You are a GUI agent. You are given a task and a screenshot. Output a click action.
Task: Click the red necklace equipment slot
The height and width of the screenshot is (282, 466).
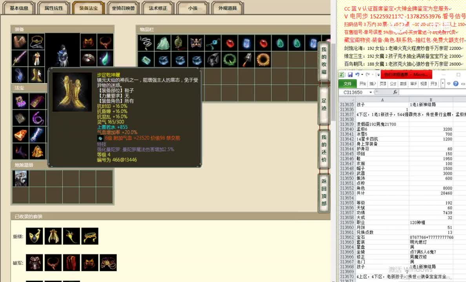pos(105,42)
